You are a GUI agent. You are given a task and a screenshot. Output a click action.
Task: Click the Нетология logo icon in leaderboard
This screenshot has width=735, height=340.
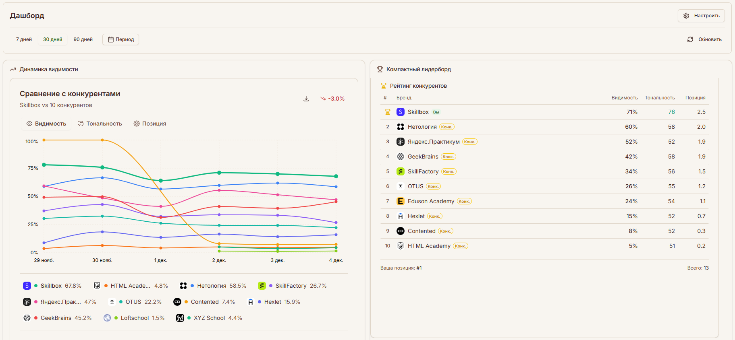pos(400,127)
